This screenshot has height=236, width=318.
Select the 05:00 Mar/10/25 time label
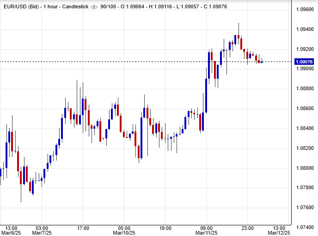tap(124, 230)
